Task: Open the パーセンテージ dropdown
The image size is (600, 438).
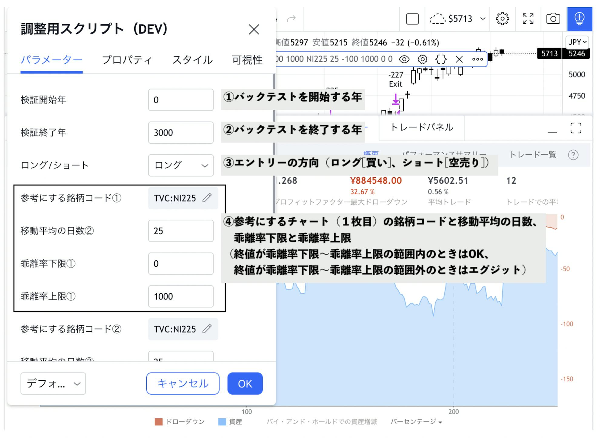Action: (x=416, y=422)
